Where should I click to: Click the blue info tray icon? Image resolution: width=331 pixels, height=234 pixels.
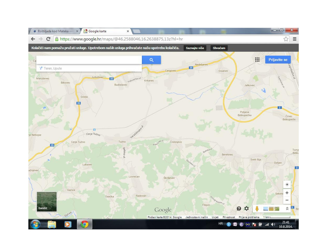coord(229,225)
